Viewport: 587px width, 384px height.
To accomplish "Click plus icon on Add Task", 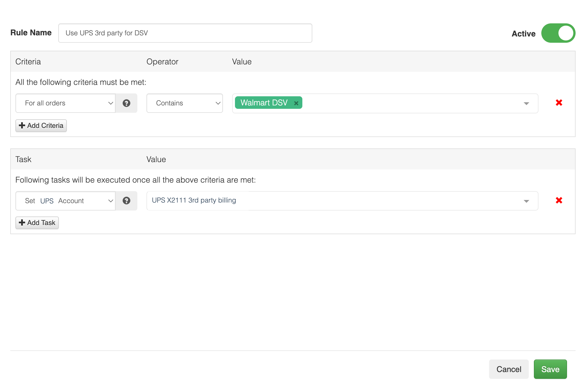I will point(22,223).
